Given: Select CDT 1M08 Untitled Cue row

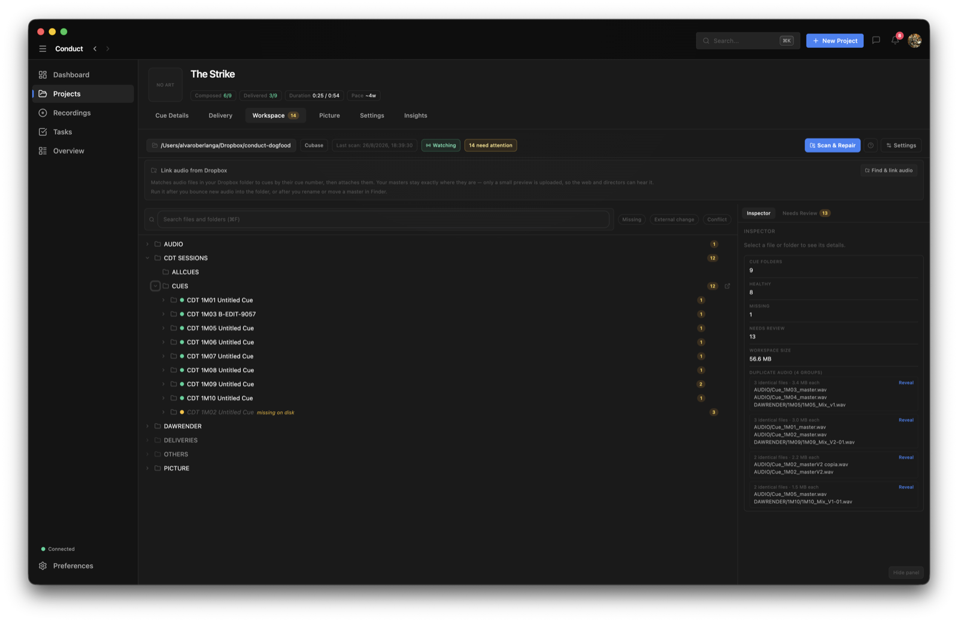Looking at the screenshot, I should click(x=438, y=371).
